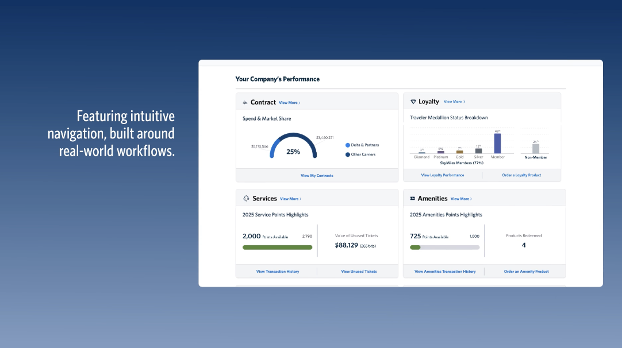Click the 25% market share gauge

coord(293,147)
